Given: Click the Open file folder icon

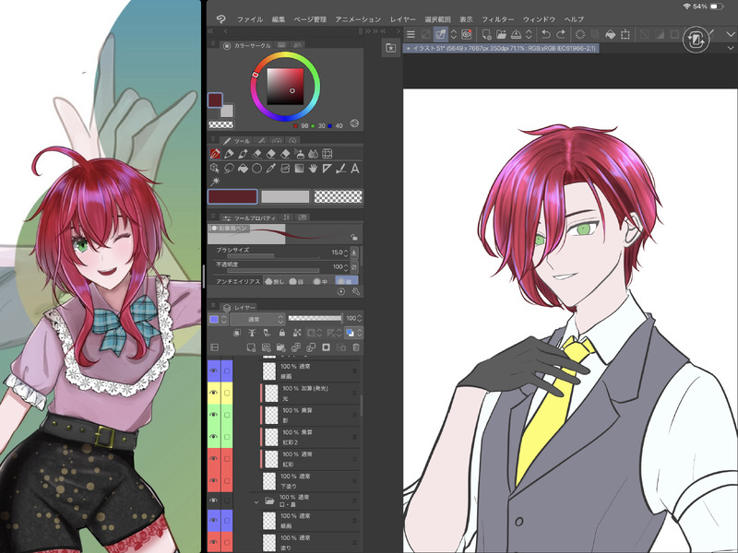Looking at the screenshot, I should coord(501,34).
